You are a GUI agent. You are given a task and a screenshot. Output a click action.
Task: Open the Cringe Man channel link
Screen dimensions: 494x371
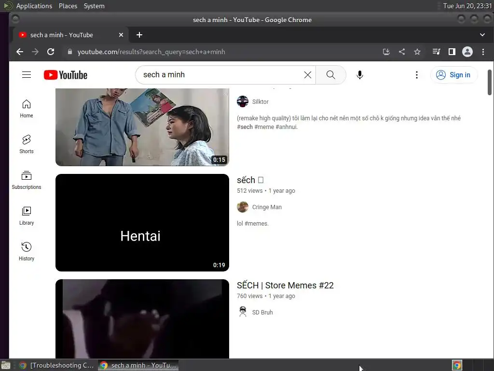pyautogui.click(x=267, y=207)
